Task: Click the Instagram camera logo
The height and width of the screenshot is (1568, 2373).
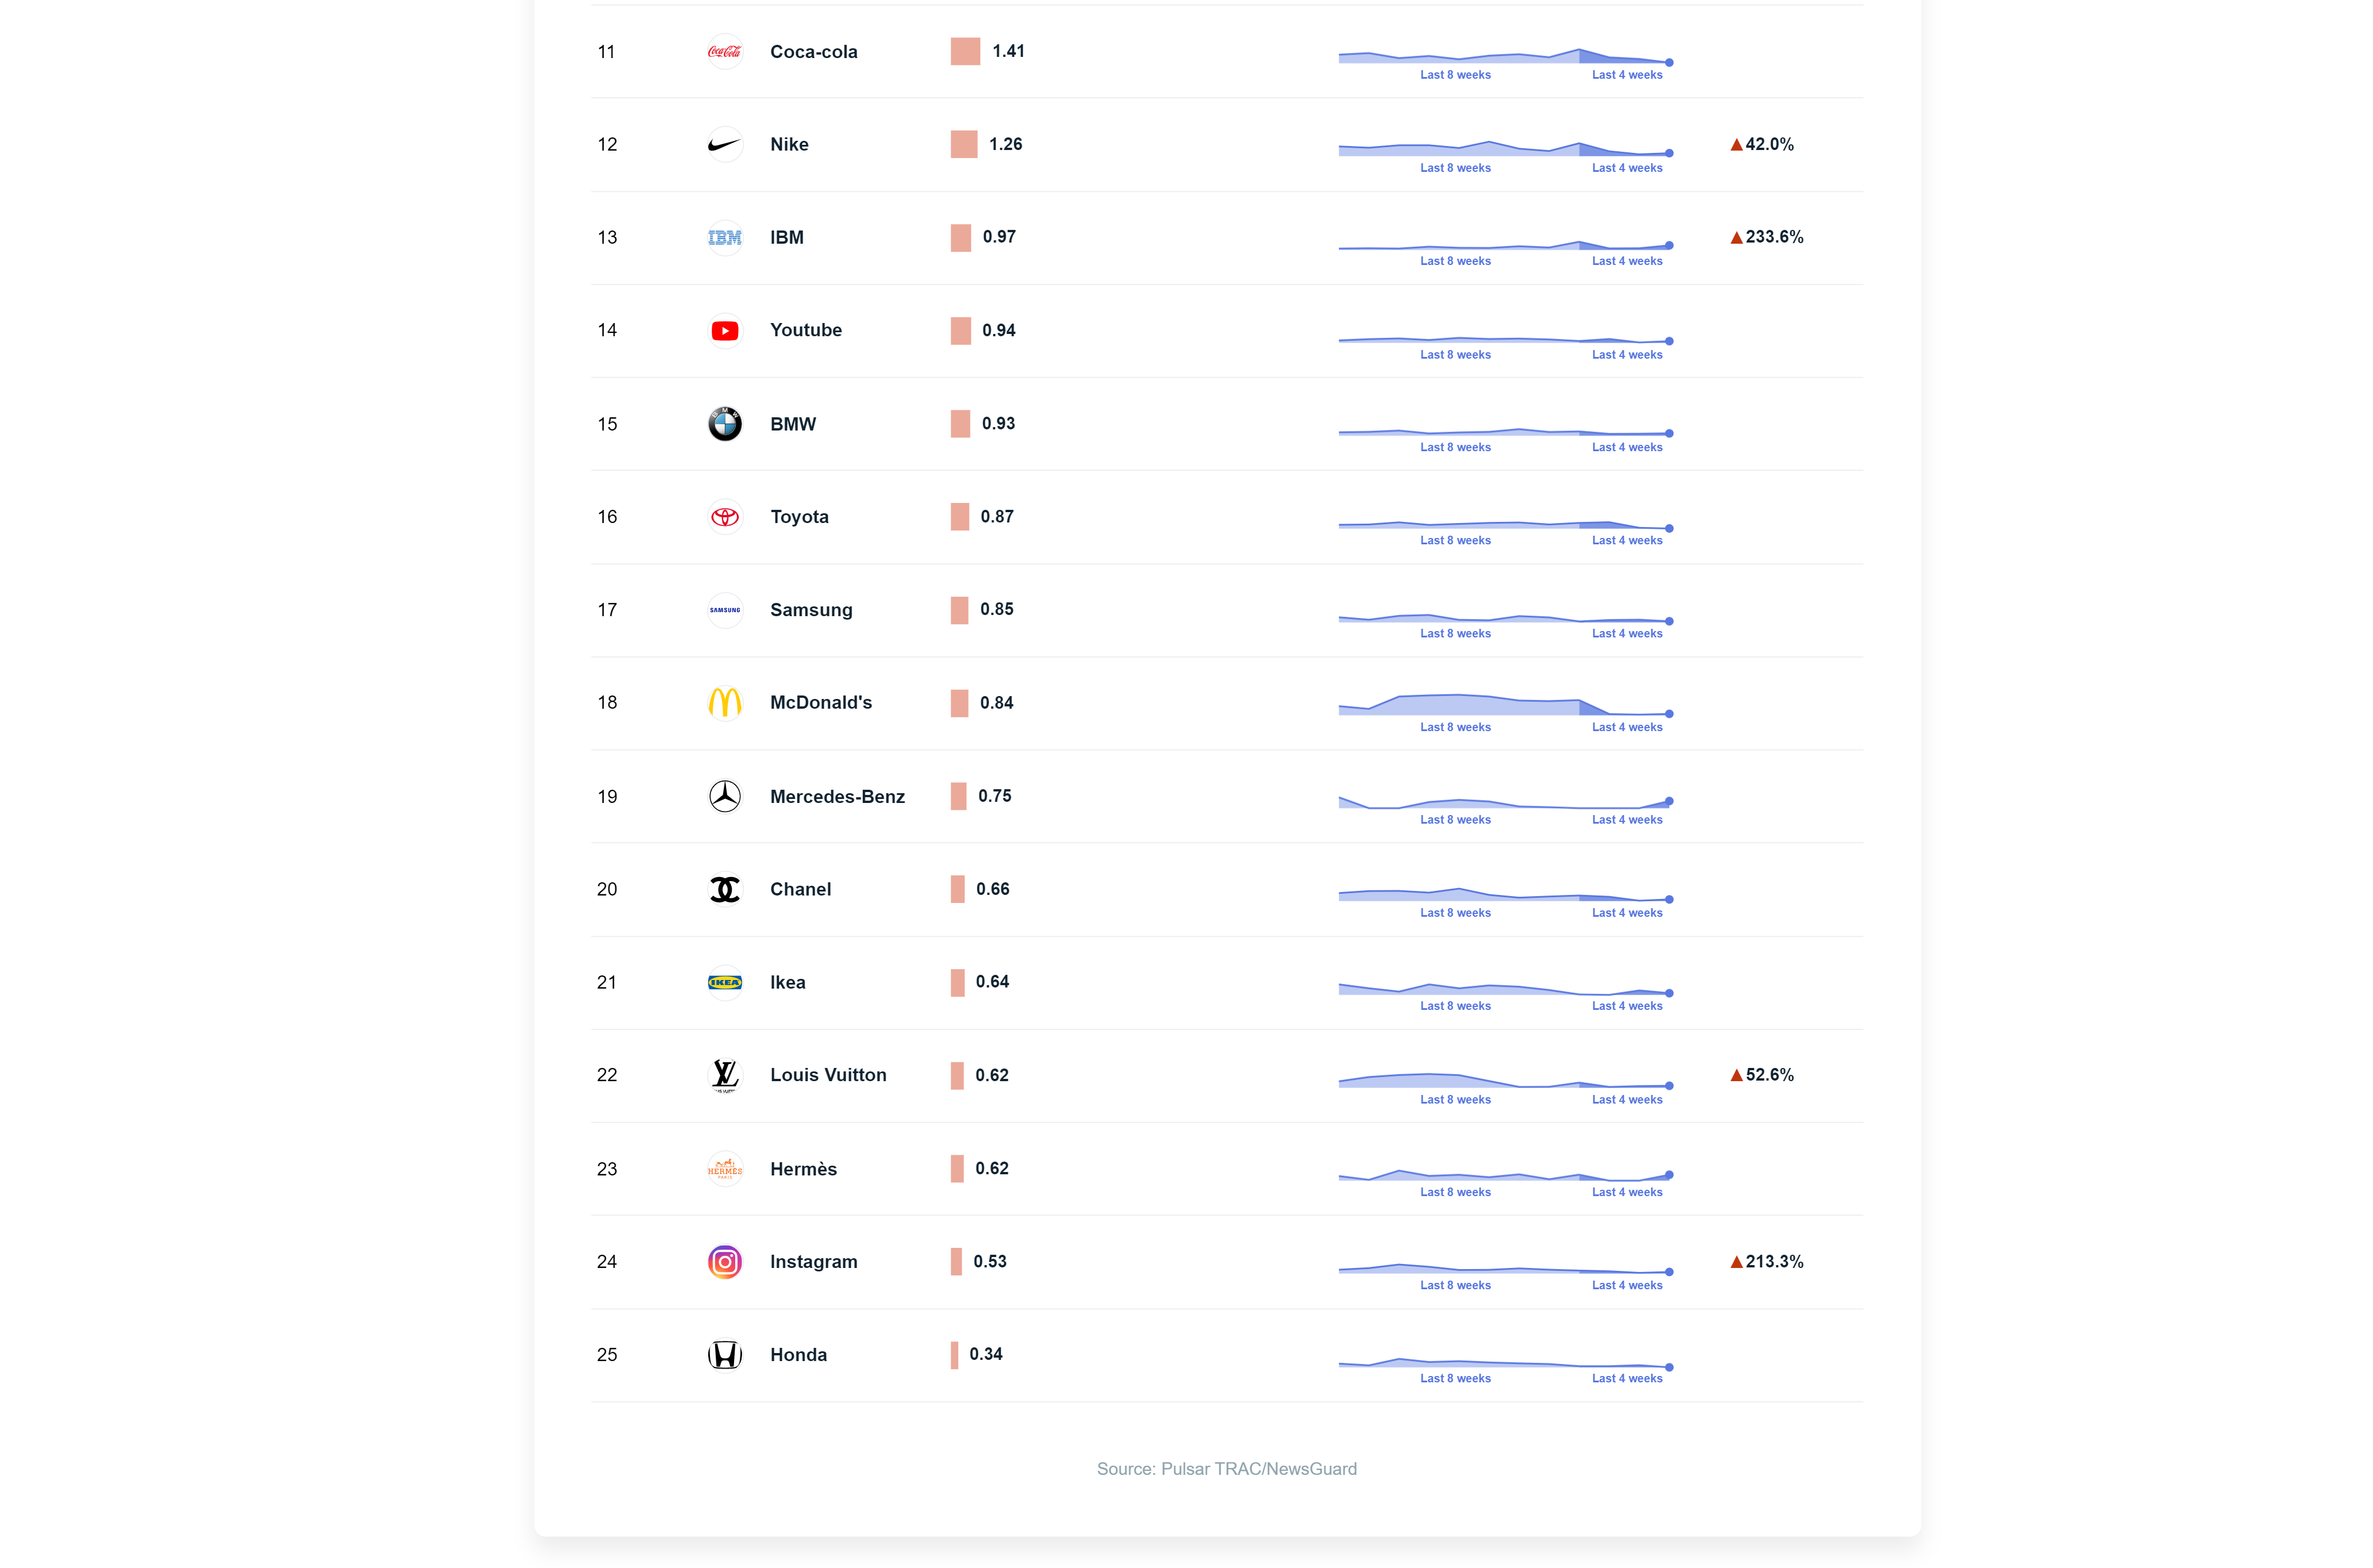Action: pos(724,1262)
